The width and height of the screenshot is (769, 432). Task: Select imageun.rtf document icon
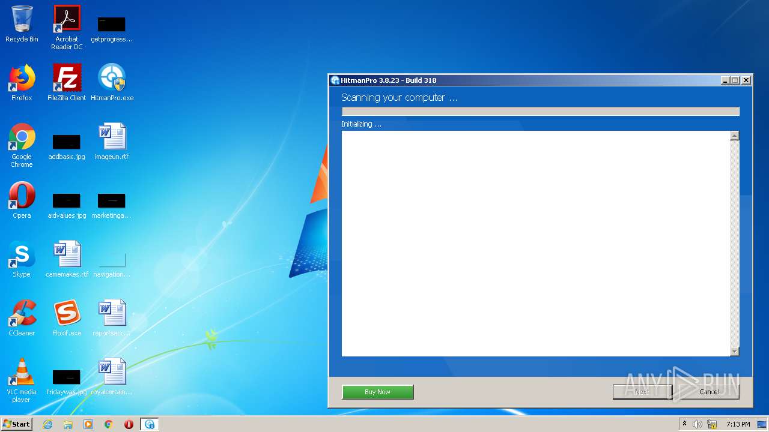pyautogui.click(x=112, y=142)
